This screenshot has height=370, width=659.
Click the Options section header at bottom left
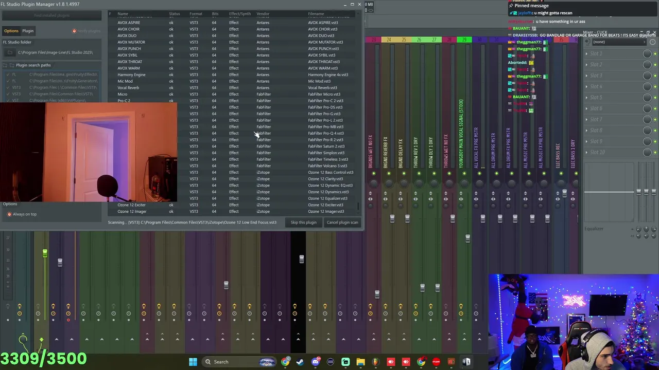click(x=10, y=204)
